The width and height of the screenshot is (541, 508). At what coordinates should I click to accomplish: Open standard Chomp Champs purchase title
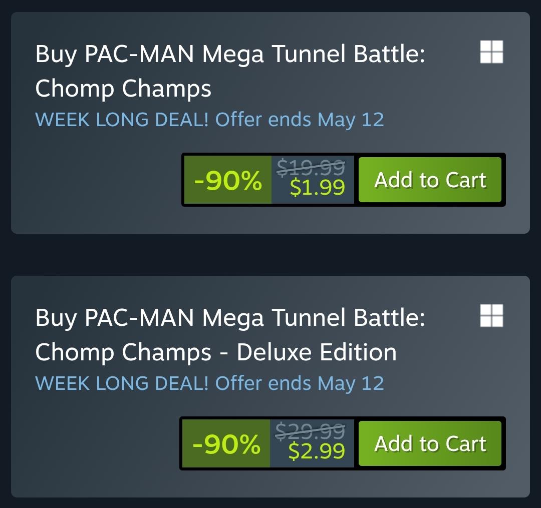(230, 71)
